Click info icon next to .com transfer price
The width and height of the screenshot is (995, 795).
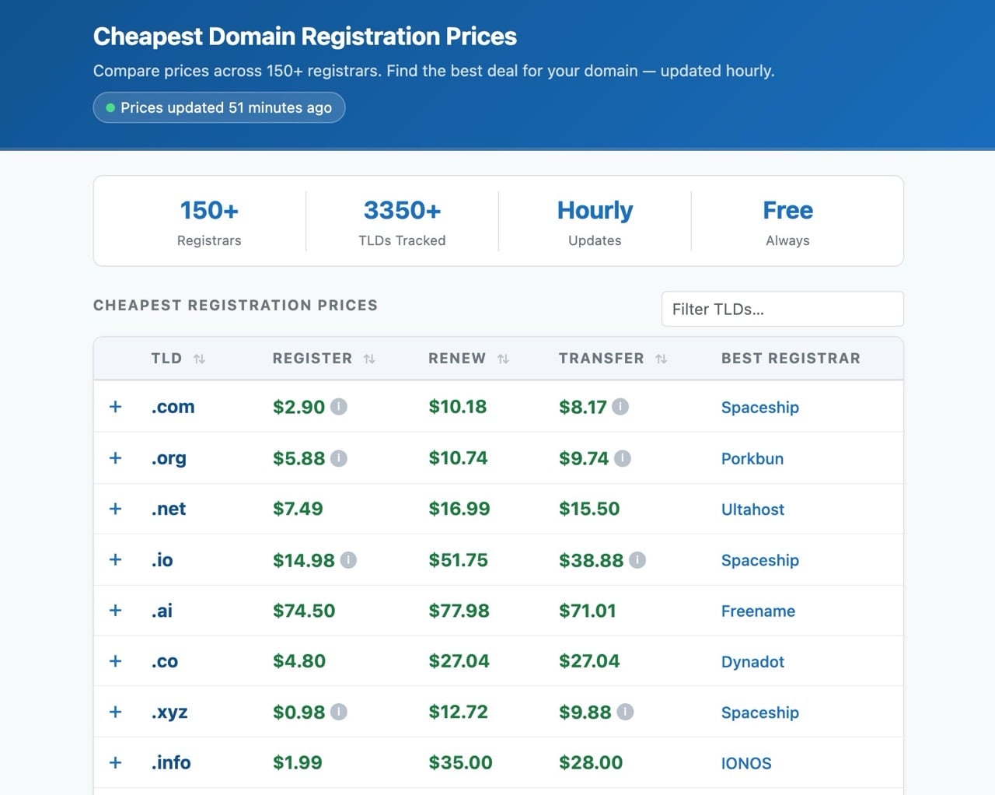[x=620, y=407]
